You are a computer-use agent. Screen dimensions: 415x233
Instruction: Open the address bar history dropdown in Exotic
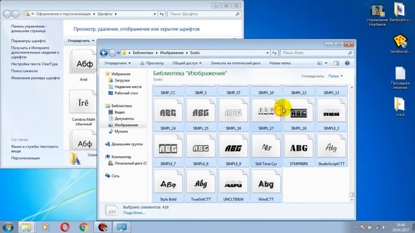tap(267, 53)
